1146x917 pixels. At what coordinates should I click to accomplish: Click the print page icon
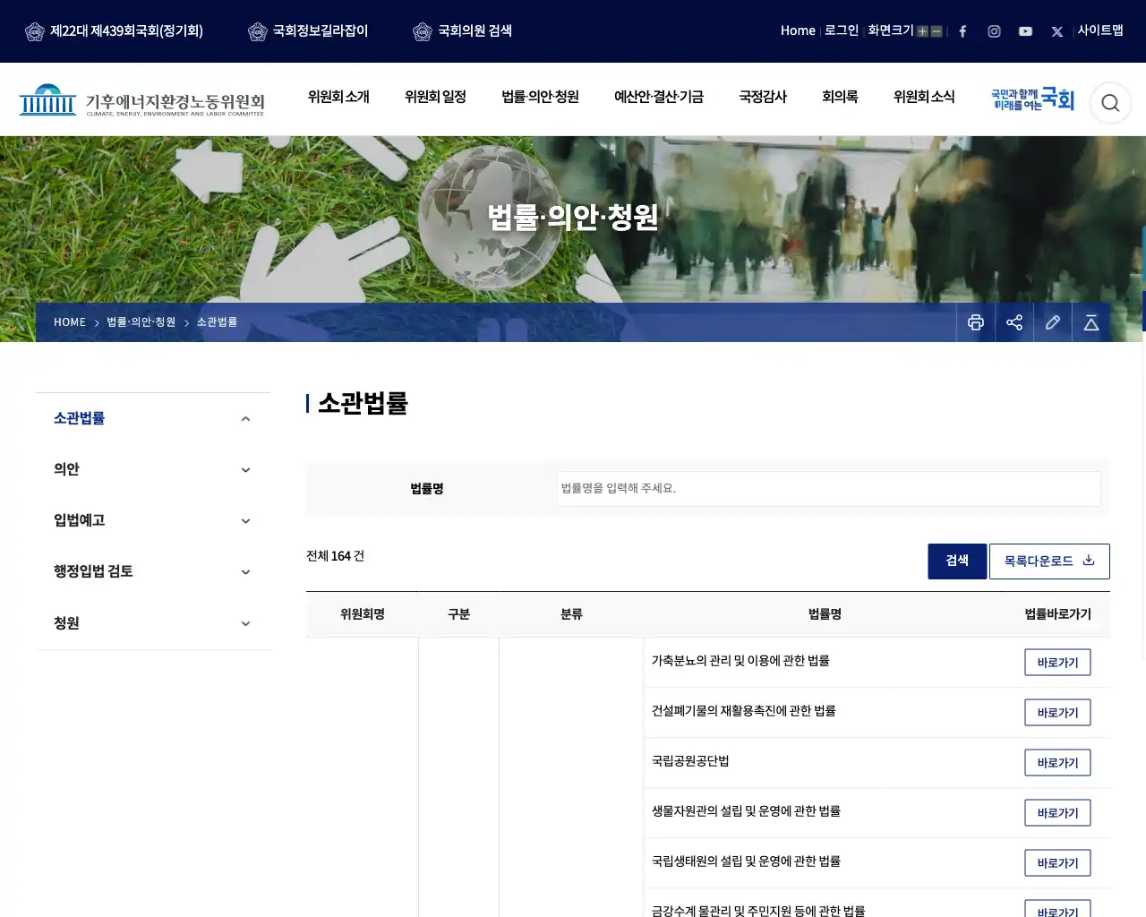point(976,322)
